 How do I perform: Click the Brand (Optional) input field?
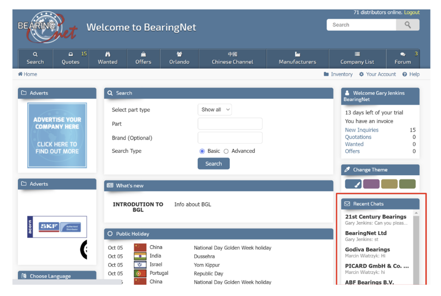coord(230,138)
